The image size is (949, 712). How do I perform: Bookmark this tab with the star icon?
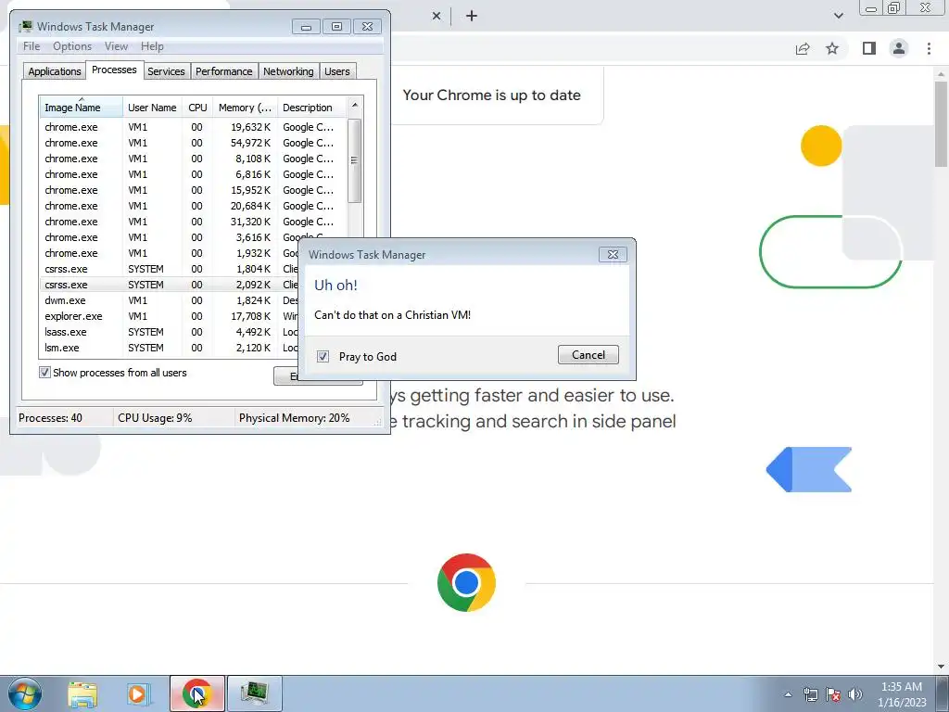coord(832,48)
